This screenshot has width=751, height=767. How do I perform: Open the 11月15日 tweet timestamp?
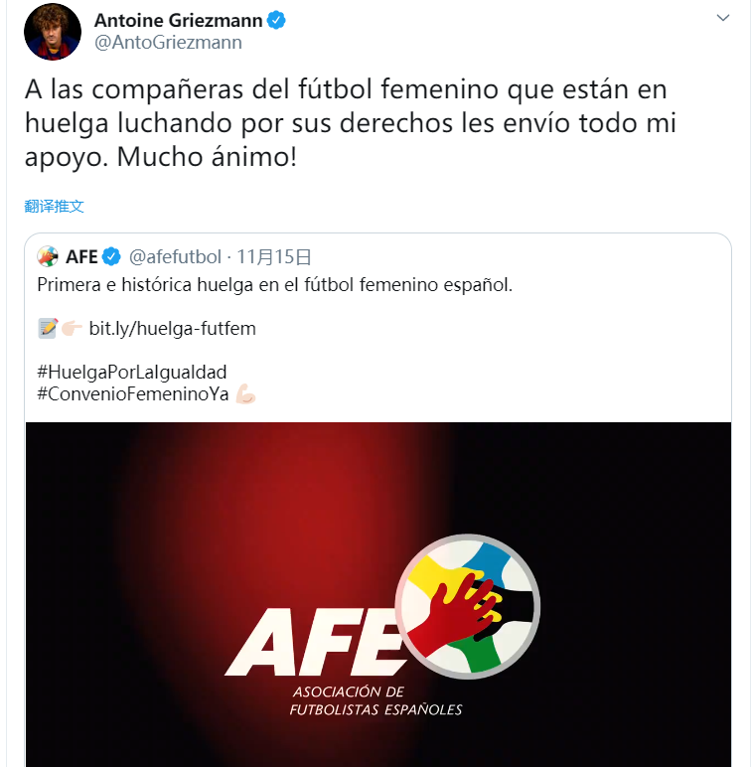point(274,256)
